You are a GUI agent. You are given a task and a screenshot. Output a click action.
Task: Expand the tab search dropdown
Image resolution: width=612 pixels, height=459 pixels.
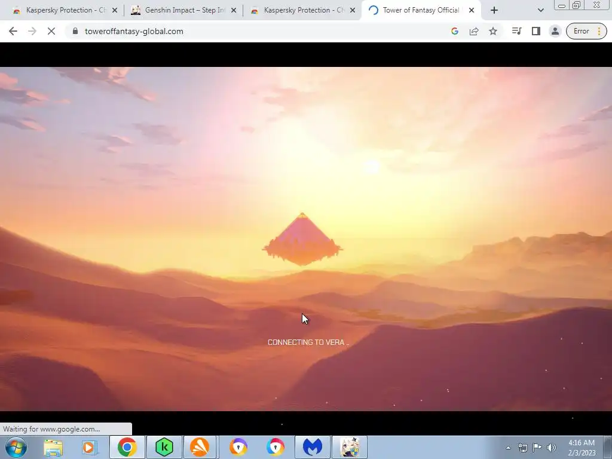tap(540, 10)
